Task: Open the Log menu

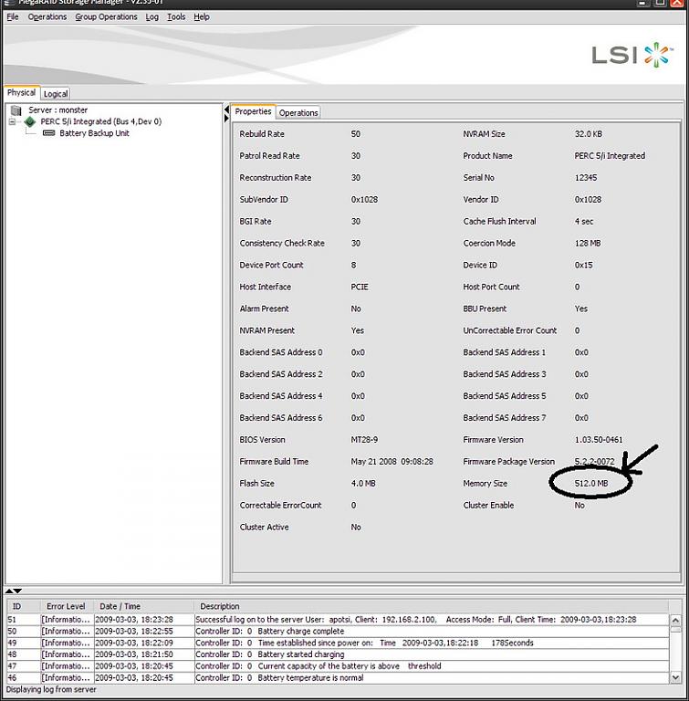Action: [x=152, y=16]
